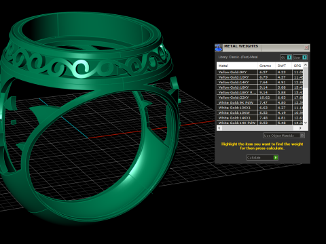326x244 pixels.
Task: Click the Library: Classic metal library label
Action: pyautogui.click(x=238, y=57)
